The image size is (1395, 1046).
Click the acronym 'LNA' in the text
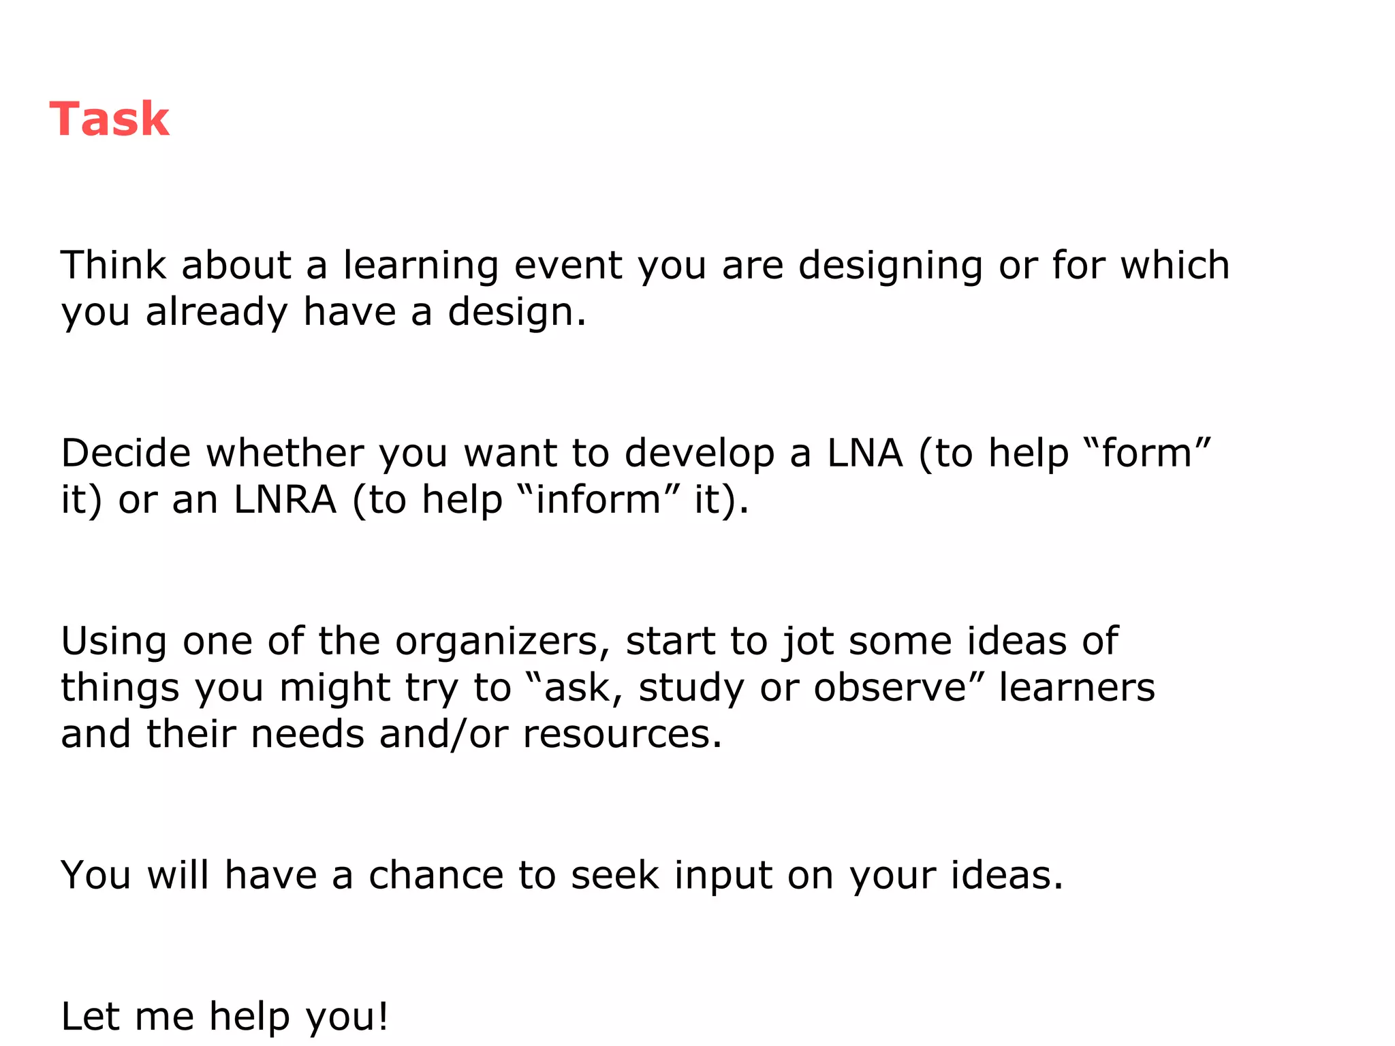tap(865, 454)
